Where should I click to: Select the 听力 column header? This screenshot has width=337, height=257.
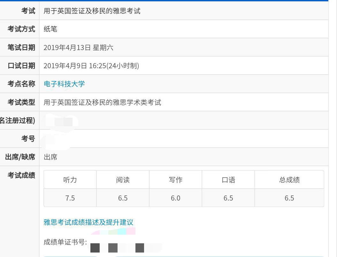pos(70,180)
